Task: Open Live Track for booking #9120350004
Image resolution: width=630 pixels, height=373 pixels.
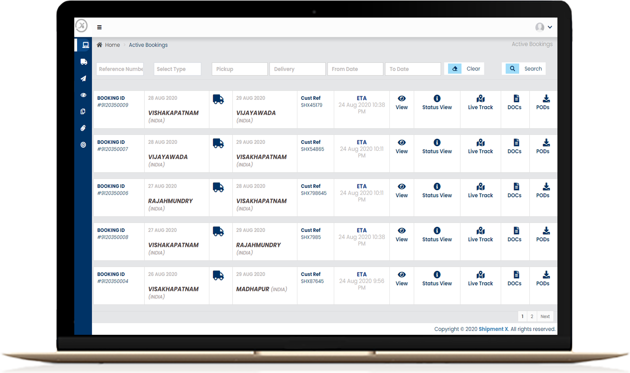Action: (480, 279)
